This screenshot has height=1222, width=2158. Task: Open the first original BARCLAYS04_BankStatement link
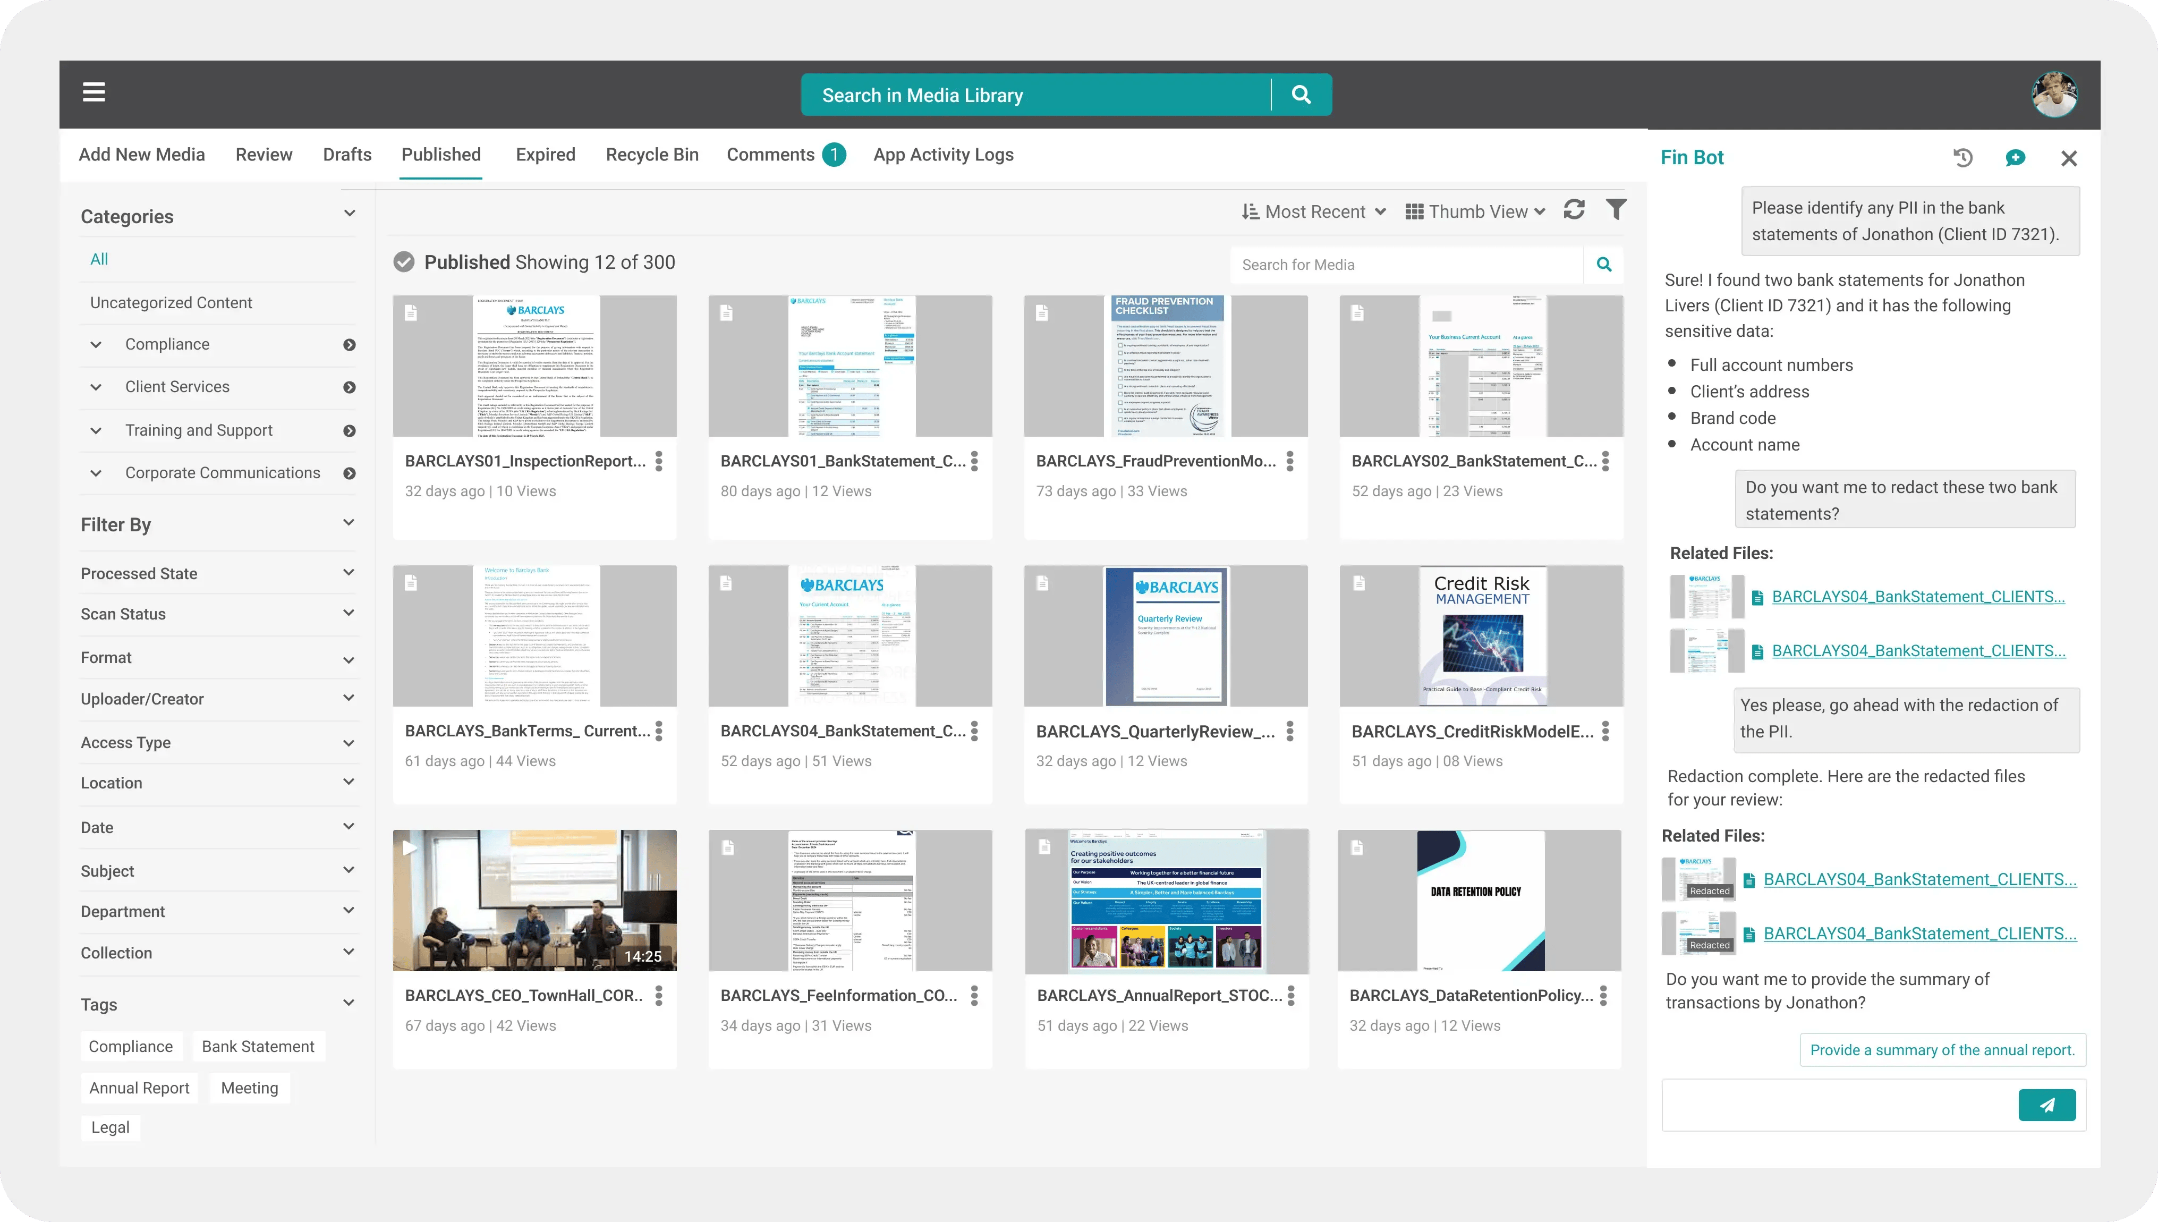[x=1918, y=597]
